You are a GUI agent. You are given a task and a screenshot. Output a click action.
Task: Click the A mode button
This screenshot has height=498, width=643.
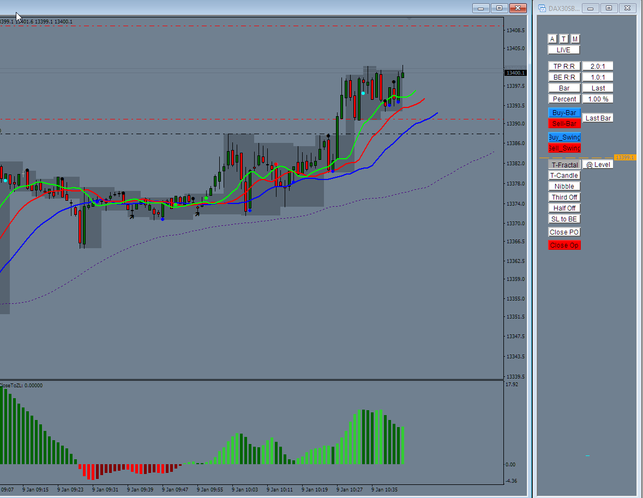point(552,39)
